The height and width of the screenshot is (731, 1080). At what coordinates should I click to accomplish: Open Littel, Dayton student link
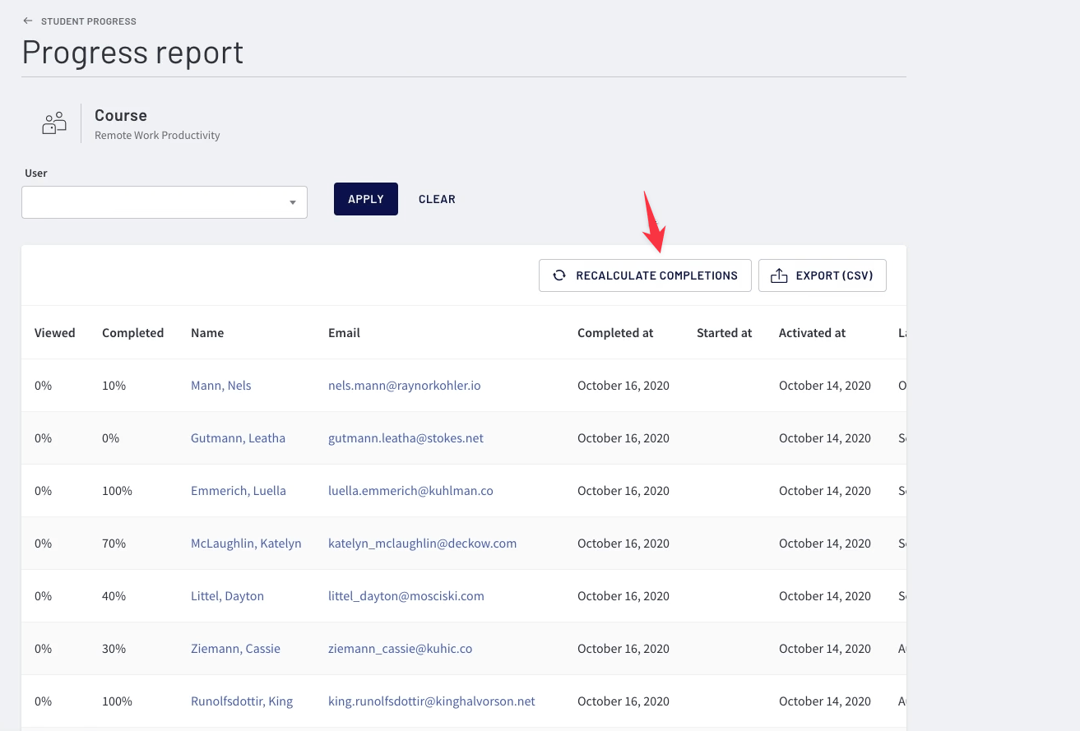pyautogui.click(x=227, y=596)
